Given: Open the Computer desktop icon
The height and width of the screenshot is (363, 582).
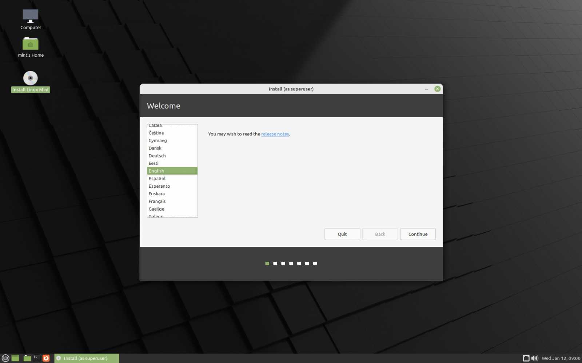Looking at the screenshot, I should pos(31,19).
